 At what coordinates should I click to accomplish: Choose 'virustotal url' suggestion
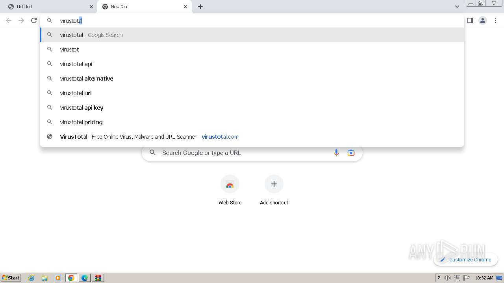pyautogui.click(x=252, y=93)
